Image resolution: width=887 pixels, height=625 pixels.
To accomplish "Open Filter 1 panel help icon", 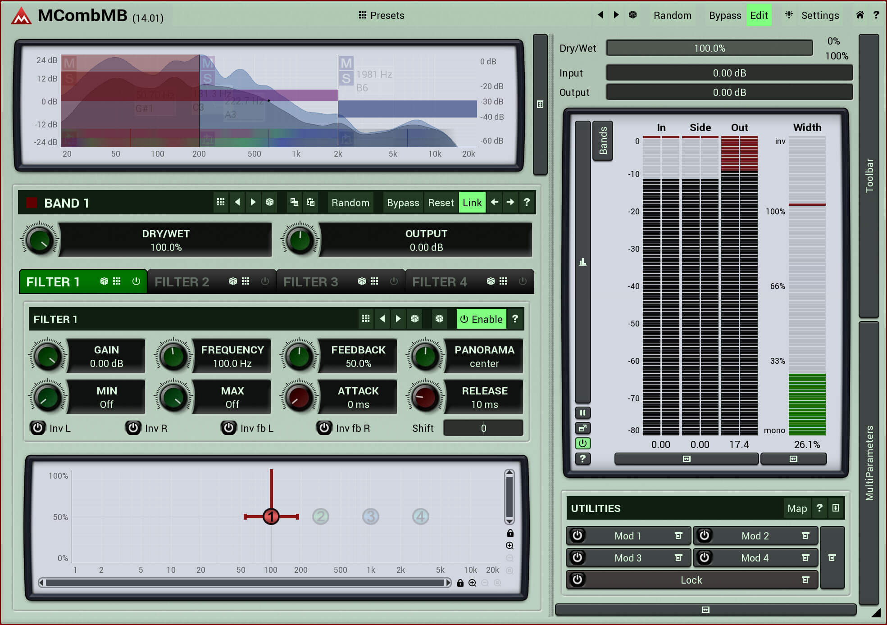I will [515, 319].
